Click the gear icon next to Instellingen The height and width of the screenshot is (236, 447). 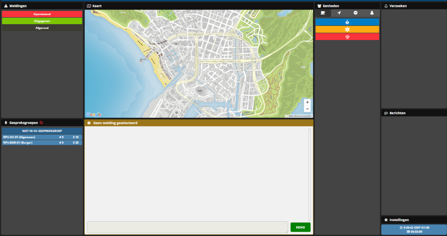tap(386, 220)
